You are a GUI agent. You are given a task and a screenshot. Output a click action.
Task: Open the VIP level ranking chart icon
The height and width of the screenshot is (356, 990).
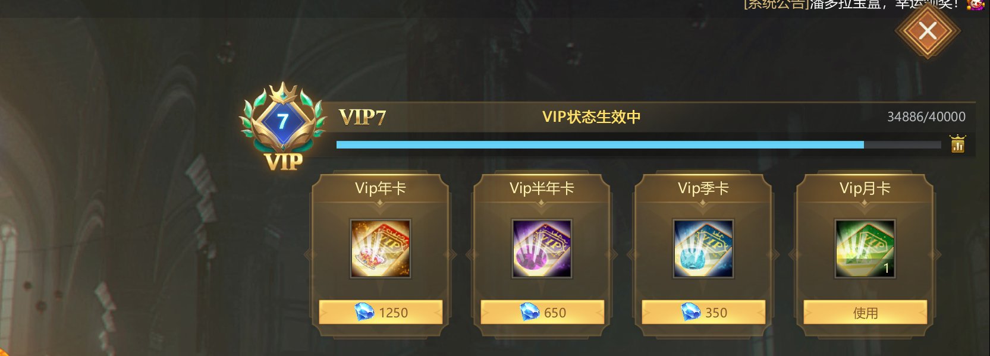click(957, 144)
